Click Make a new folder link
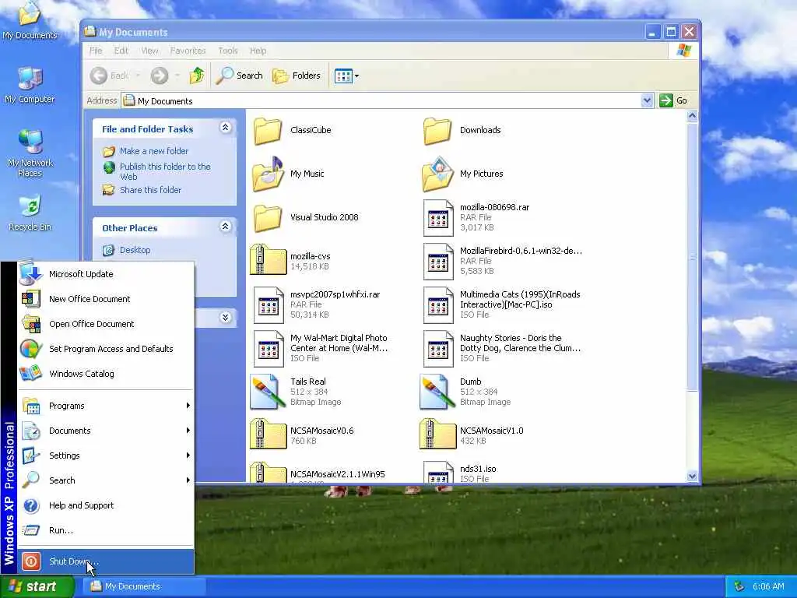Image resolution: width=797 pixels, height=598 pixels. pyautogui.click(x=153, y=151)
